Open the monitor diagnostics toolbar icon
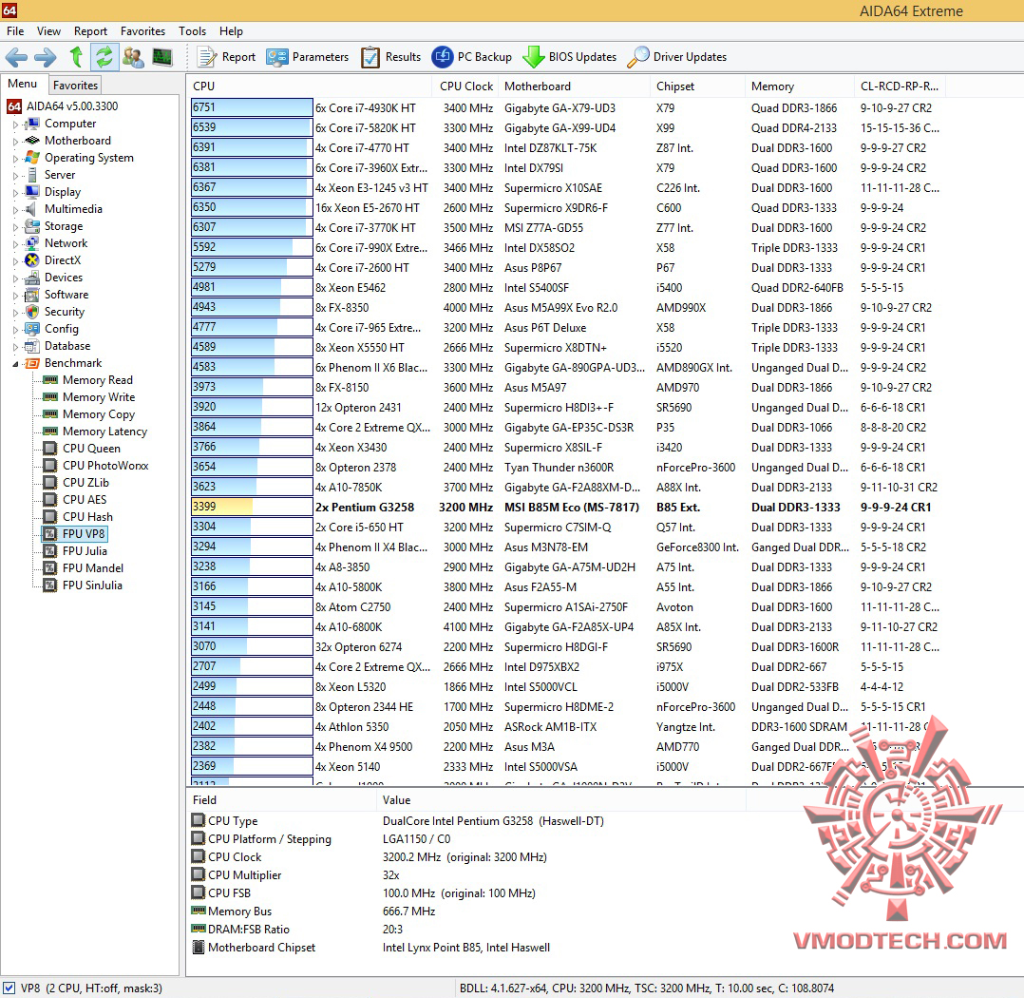1024x998 pixels. [161, 58]
